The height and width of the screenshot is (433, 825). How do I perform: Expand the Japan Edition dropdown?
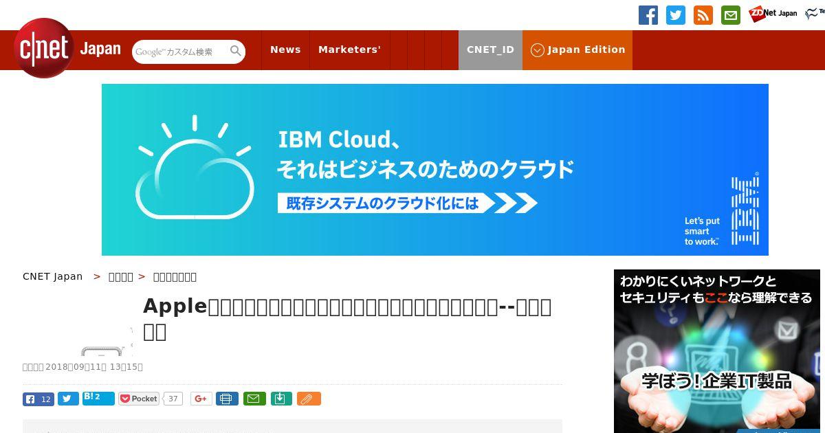577,49
